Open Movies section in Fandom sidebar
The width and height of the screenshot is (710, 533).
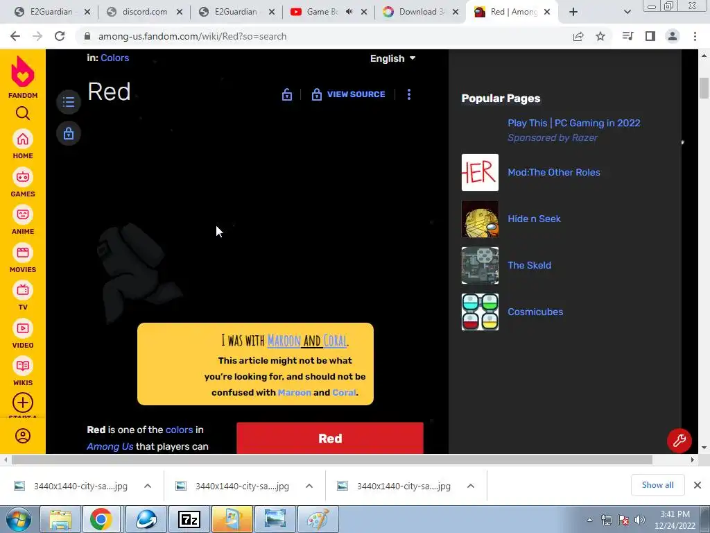(x=23, y=258)
